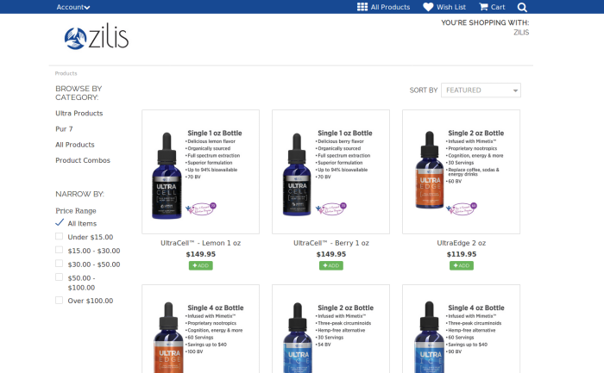
Task: Go to All Products in top bar
Action: (x=390, y=7)
